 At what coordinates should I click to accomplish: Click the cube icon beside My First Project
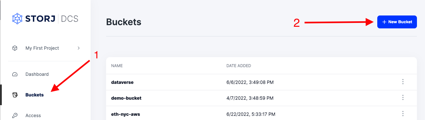click(x=15, y=48)
